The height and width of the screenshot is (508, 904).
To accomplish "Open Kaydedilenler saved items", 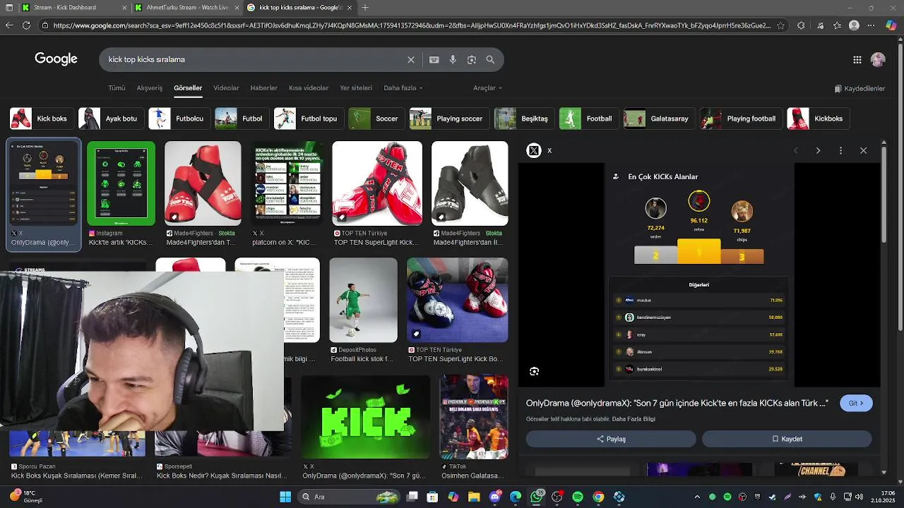I will 860,89.
